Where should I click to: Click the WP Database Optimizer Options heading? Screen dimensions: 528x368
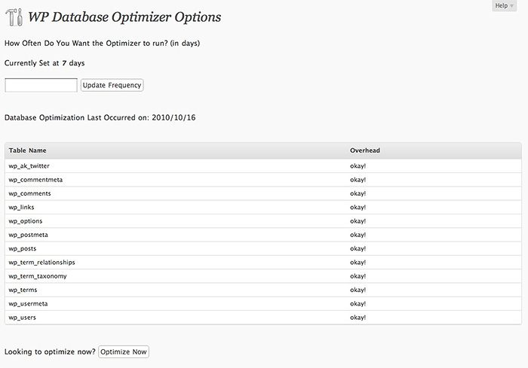coord(124,17)
